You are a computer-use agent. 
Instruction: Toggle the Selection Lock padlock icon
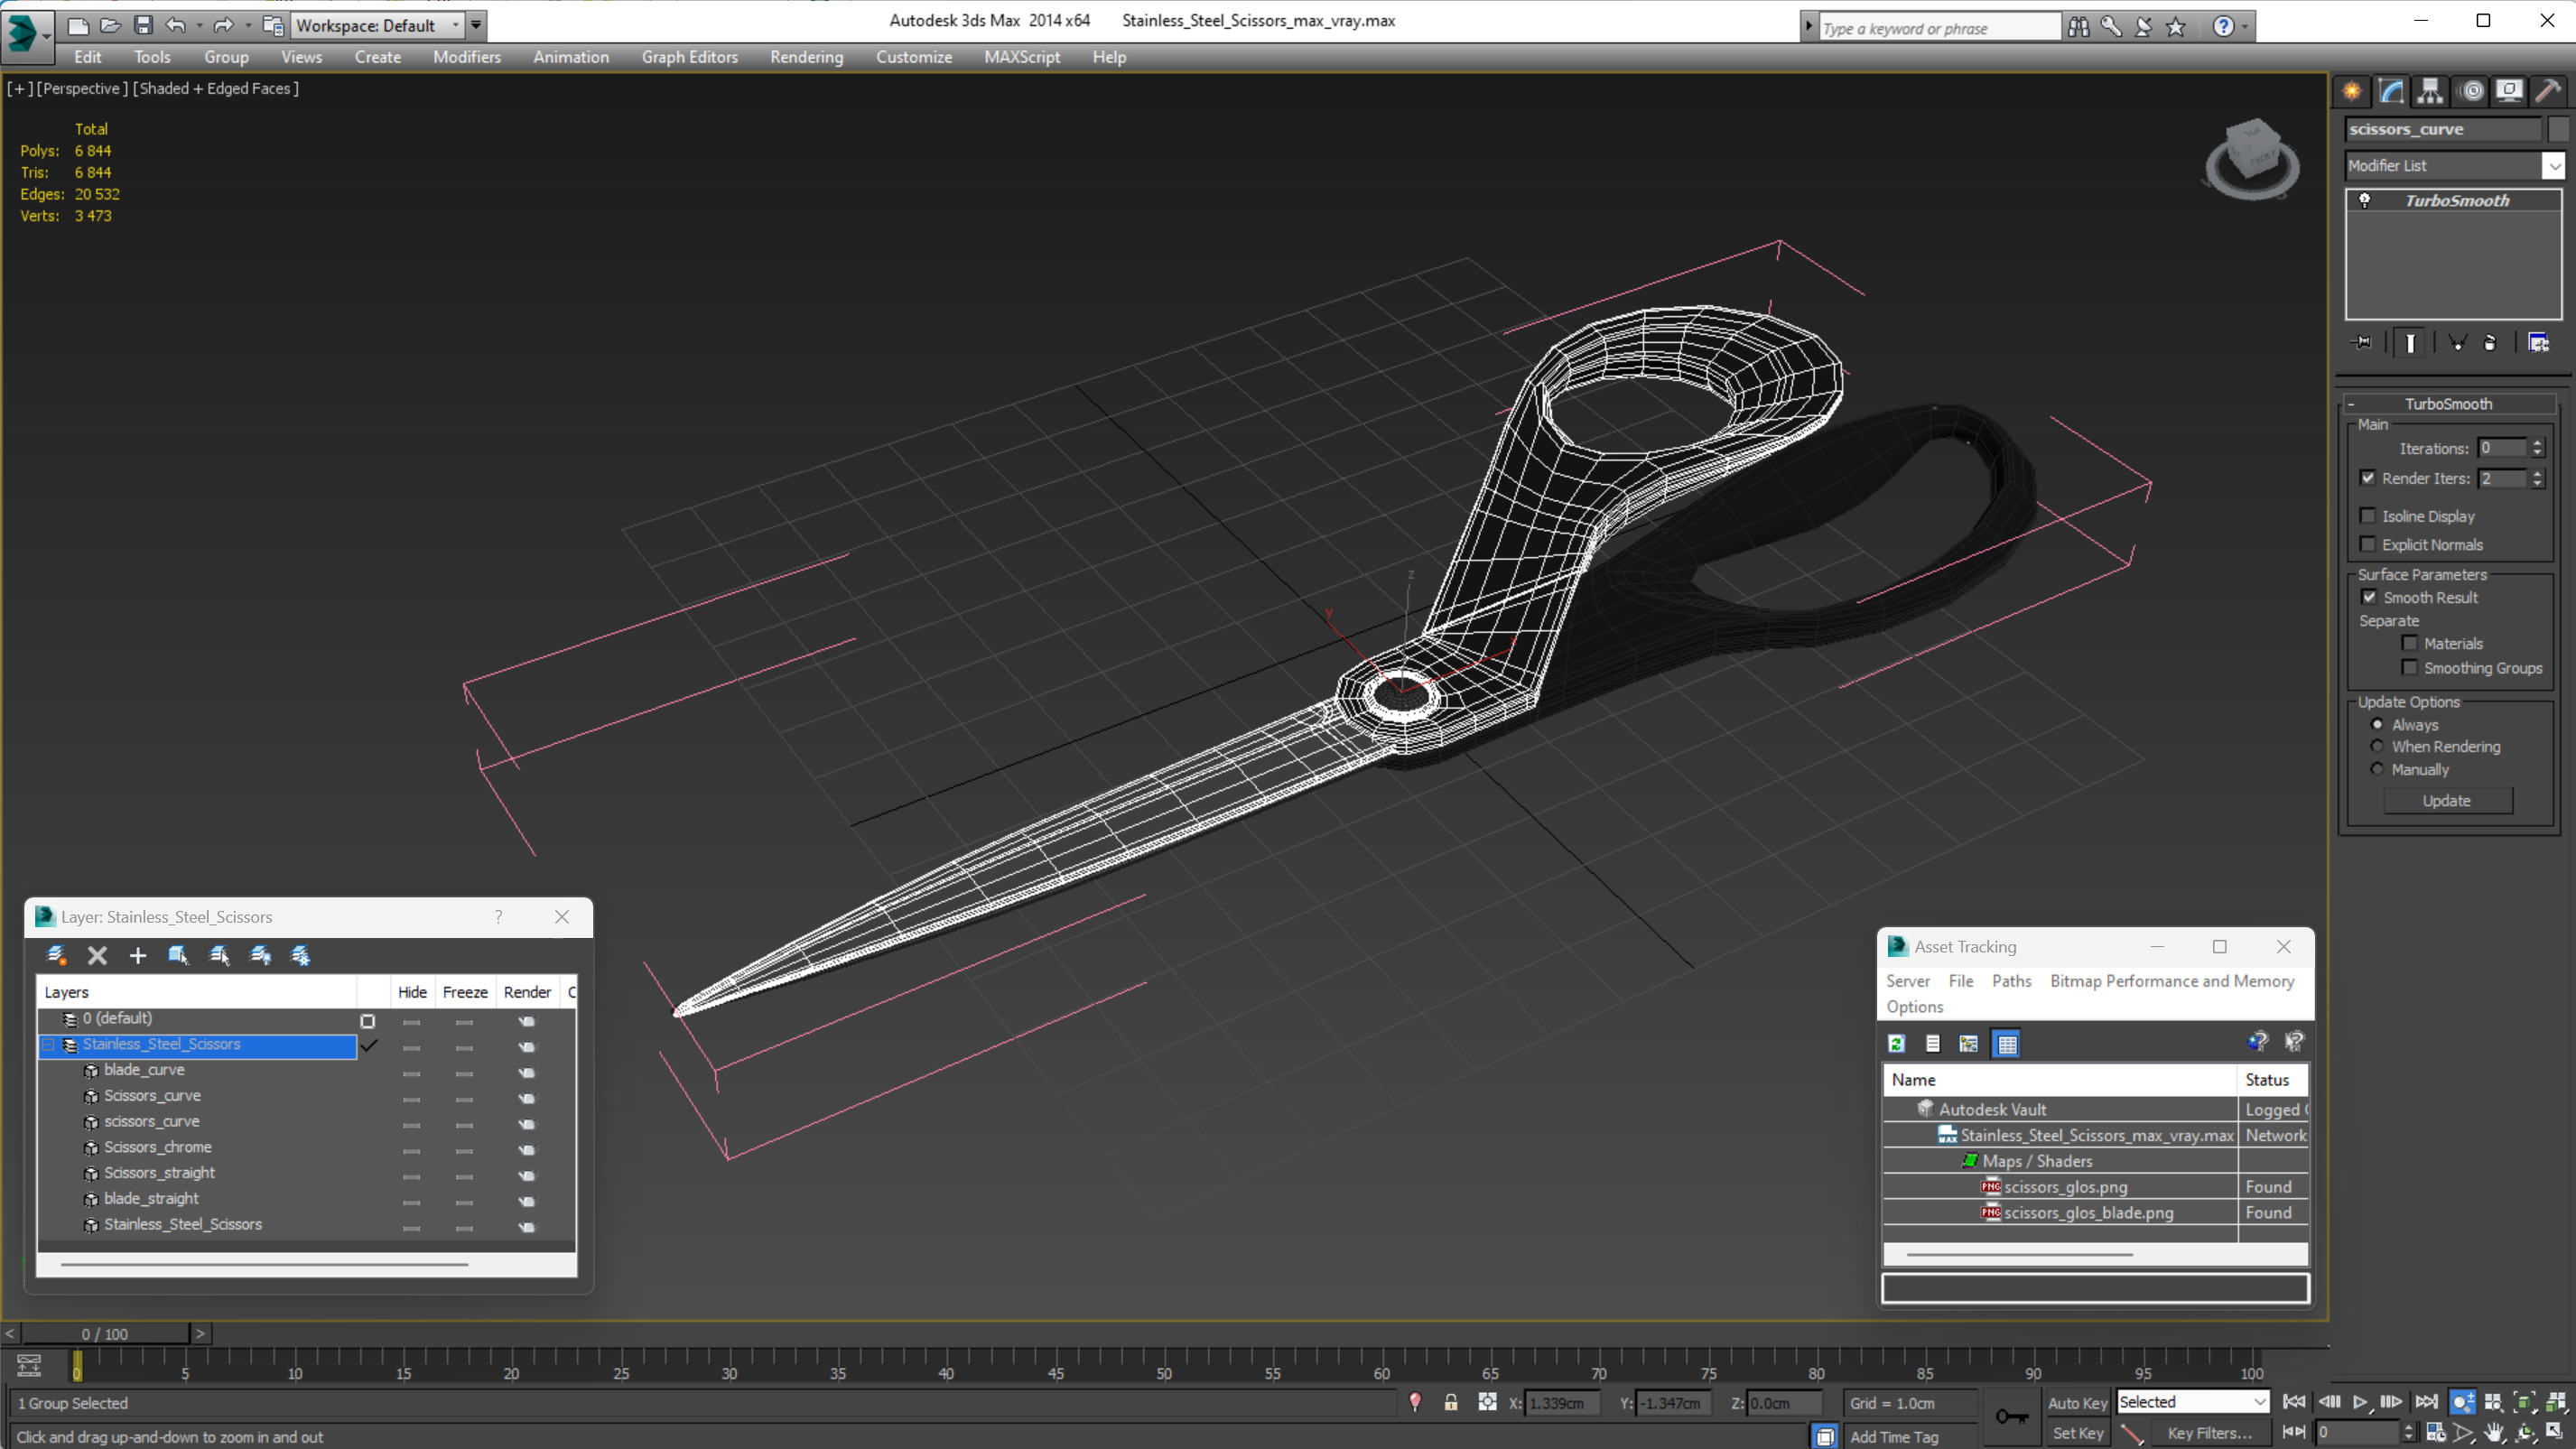pos(1450,1402)
